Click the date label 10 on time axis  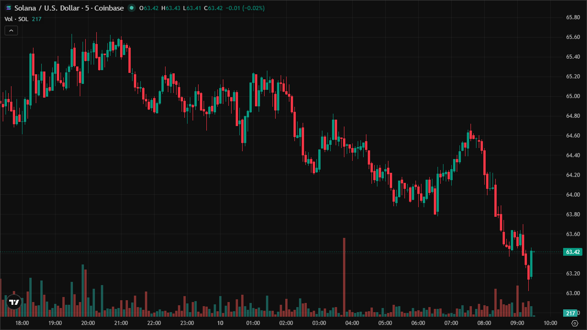pos(220,323)
